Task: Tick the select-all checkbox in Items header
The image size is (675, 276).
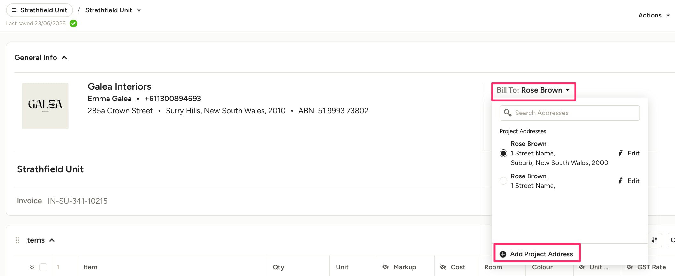Action: 43,267
